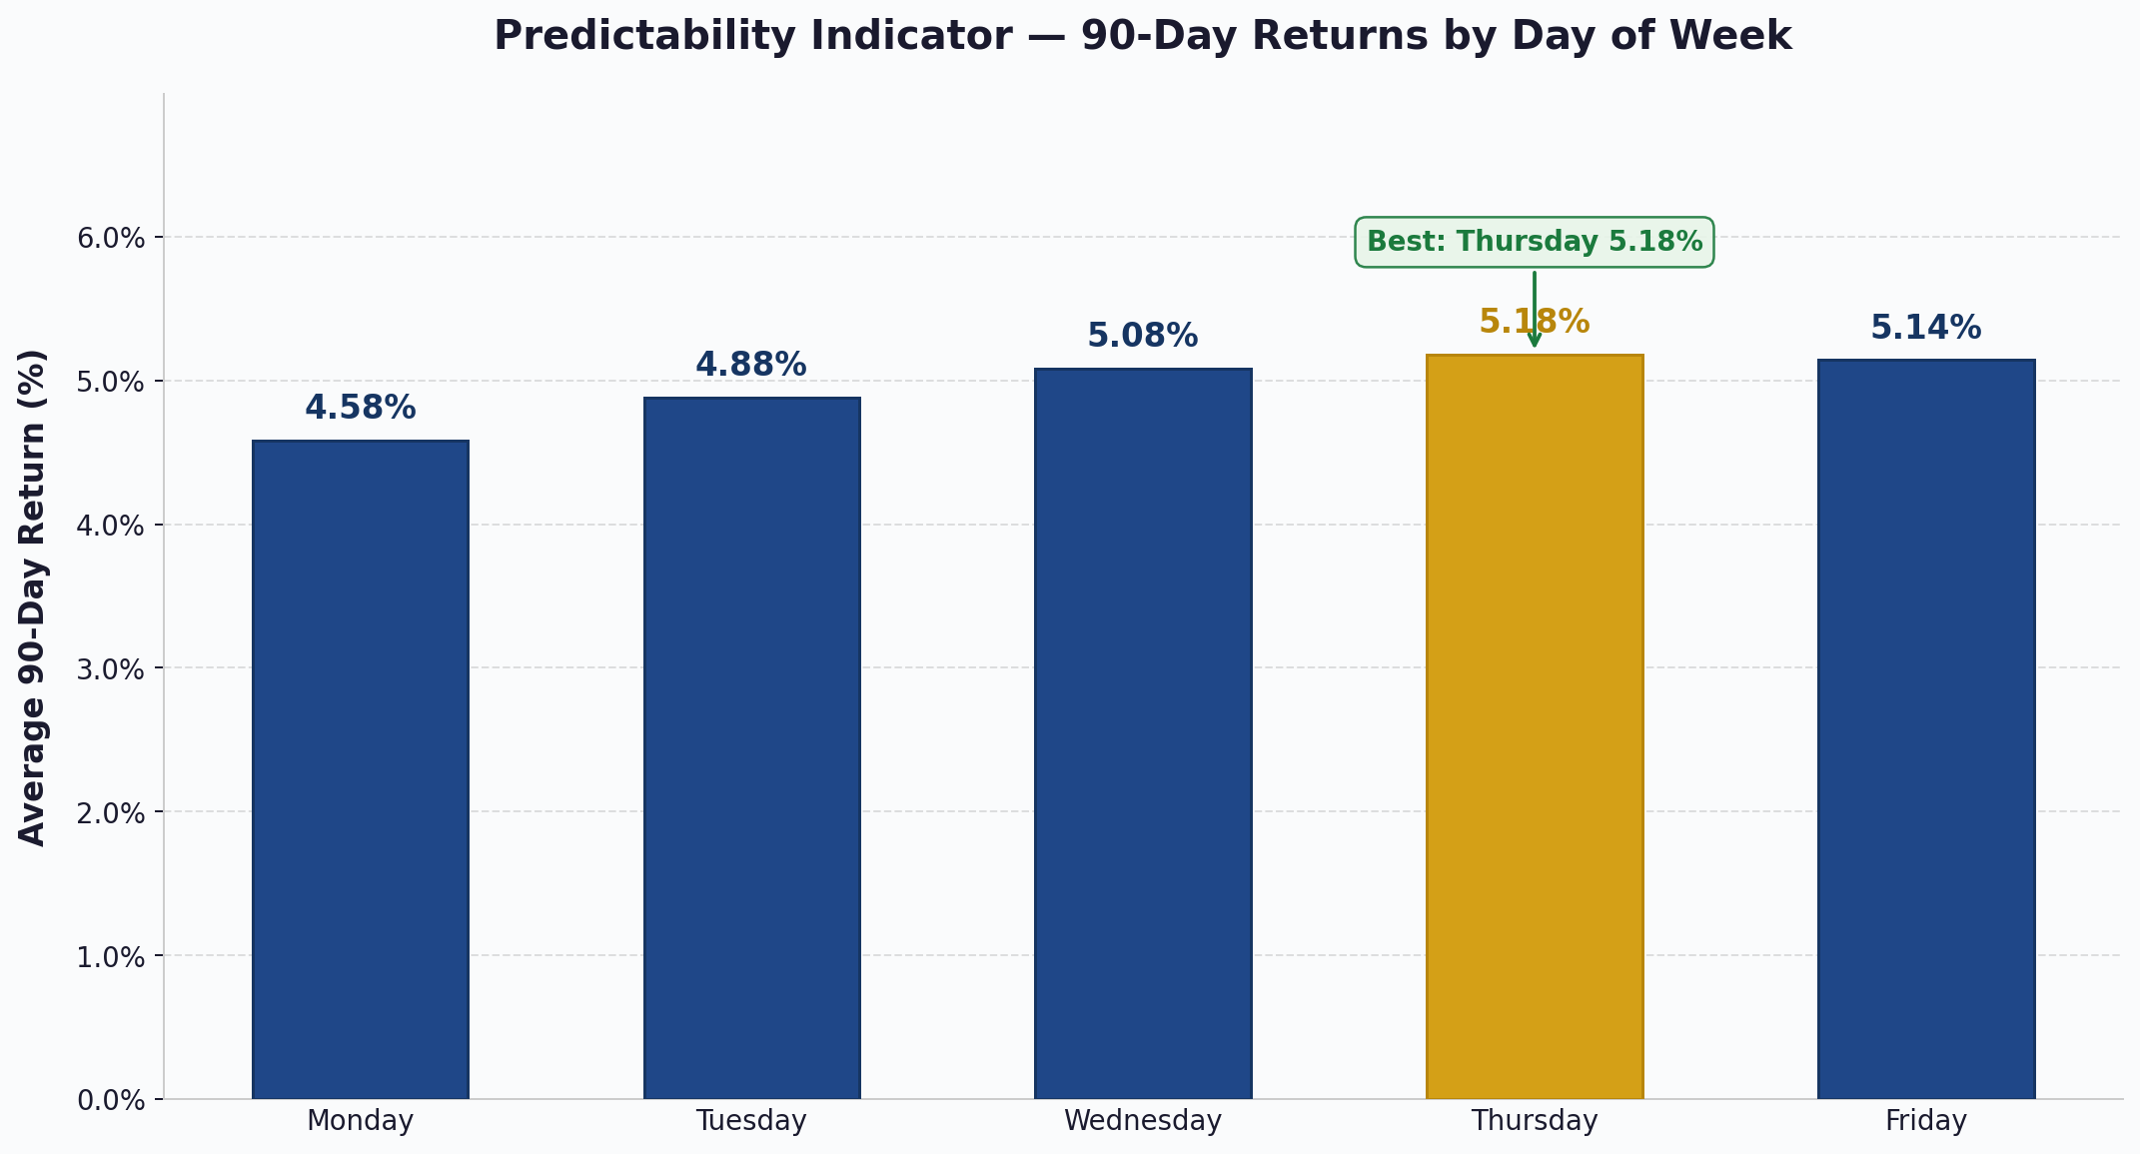Screen dimensions: 2140x1154
Task: Click the green arrow pointing to Thursday
Action: [x=1535, y=309]
